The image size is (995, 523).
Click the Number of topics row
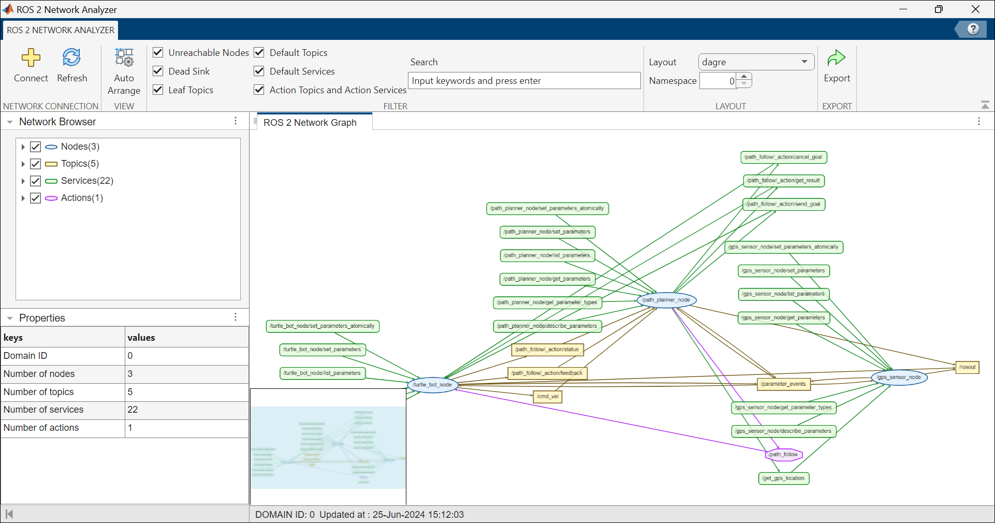(x=125, y=392)
